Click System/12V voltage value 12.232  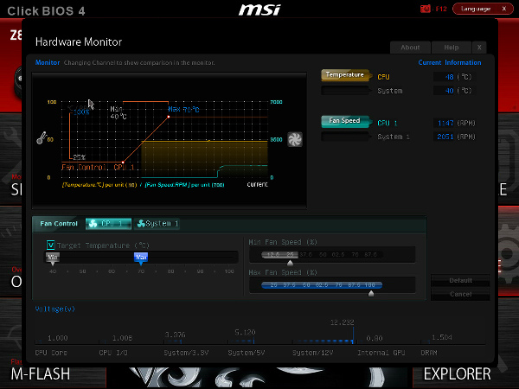(342, 322)
